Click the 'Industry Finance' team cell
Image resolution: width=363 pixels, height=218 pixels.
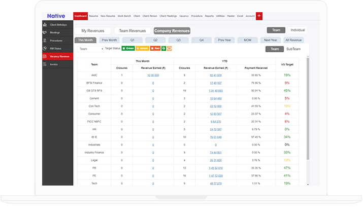94,153
